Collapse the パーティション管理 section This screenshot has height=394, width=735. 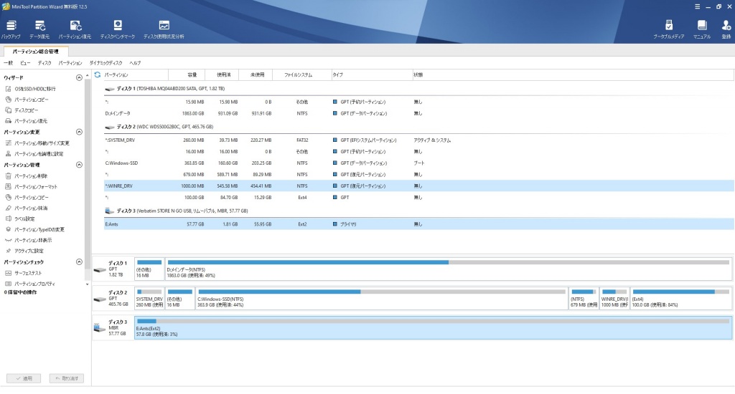[79, 165]
